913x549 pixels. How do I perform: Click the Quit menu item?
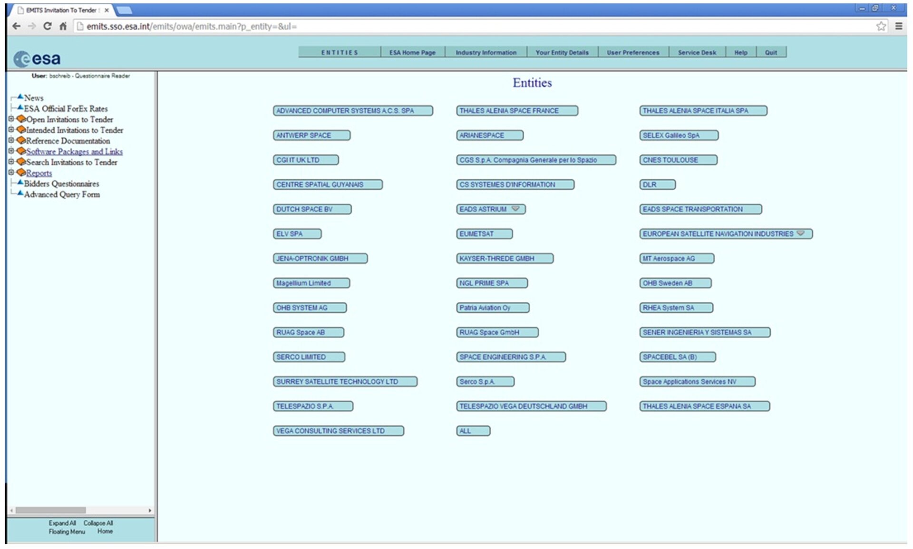[771, 52]
